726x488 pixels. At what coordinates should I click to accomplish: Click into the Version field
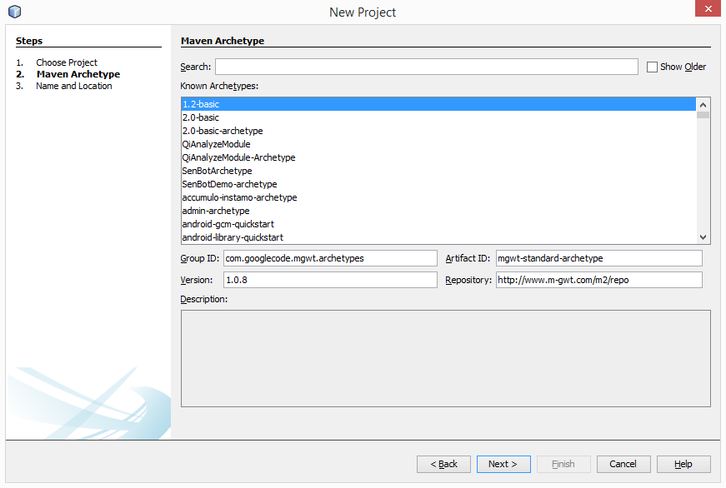tap(330, 280)
